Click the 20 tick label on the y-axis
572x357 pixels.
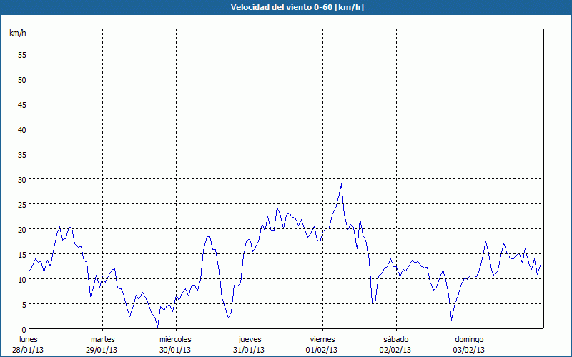pyautogui.click(x=21, y=229)
